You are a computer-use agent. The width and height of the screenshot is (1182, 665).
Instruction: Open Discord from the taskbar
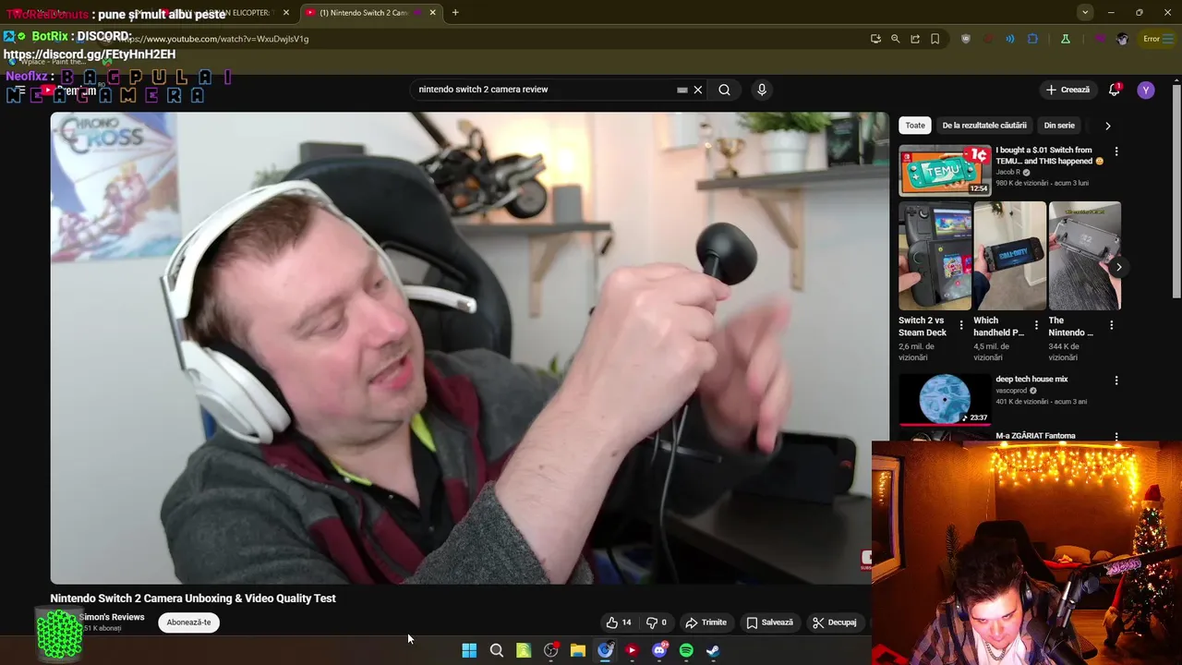(x=659, y=651)
